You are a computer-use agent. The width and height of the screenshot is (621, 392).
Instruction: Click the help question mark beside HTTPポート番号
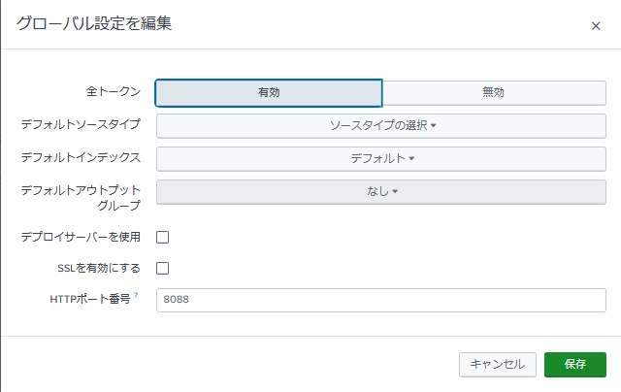coord(136,295)
